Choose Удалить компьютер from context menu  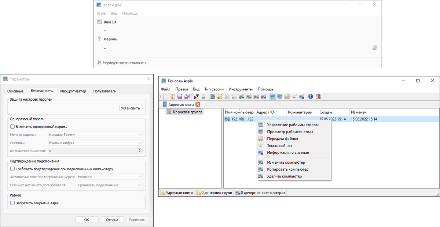tap(294, 176)
